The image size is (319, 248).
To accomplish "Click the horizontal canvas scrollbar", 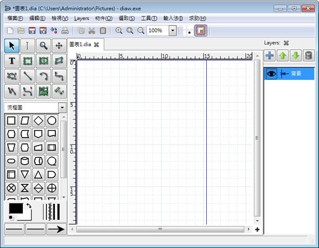I will coord(159,229).
